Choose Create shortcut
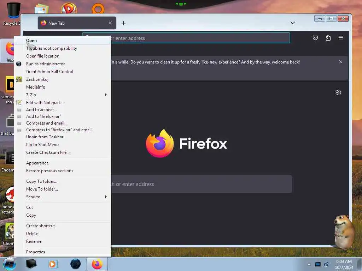This screenshot has width=362, height=271. pyautogui.click(x=62, y=226)
